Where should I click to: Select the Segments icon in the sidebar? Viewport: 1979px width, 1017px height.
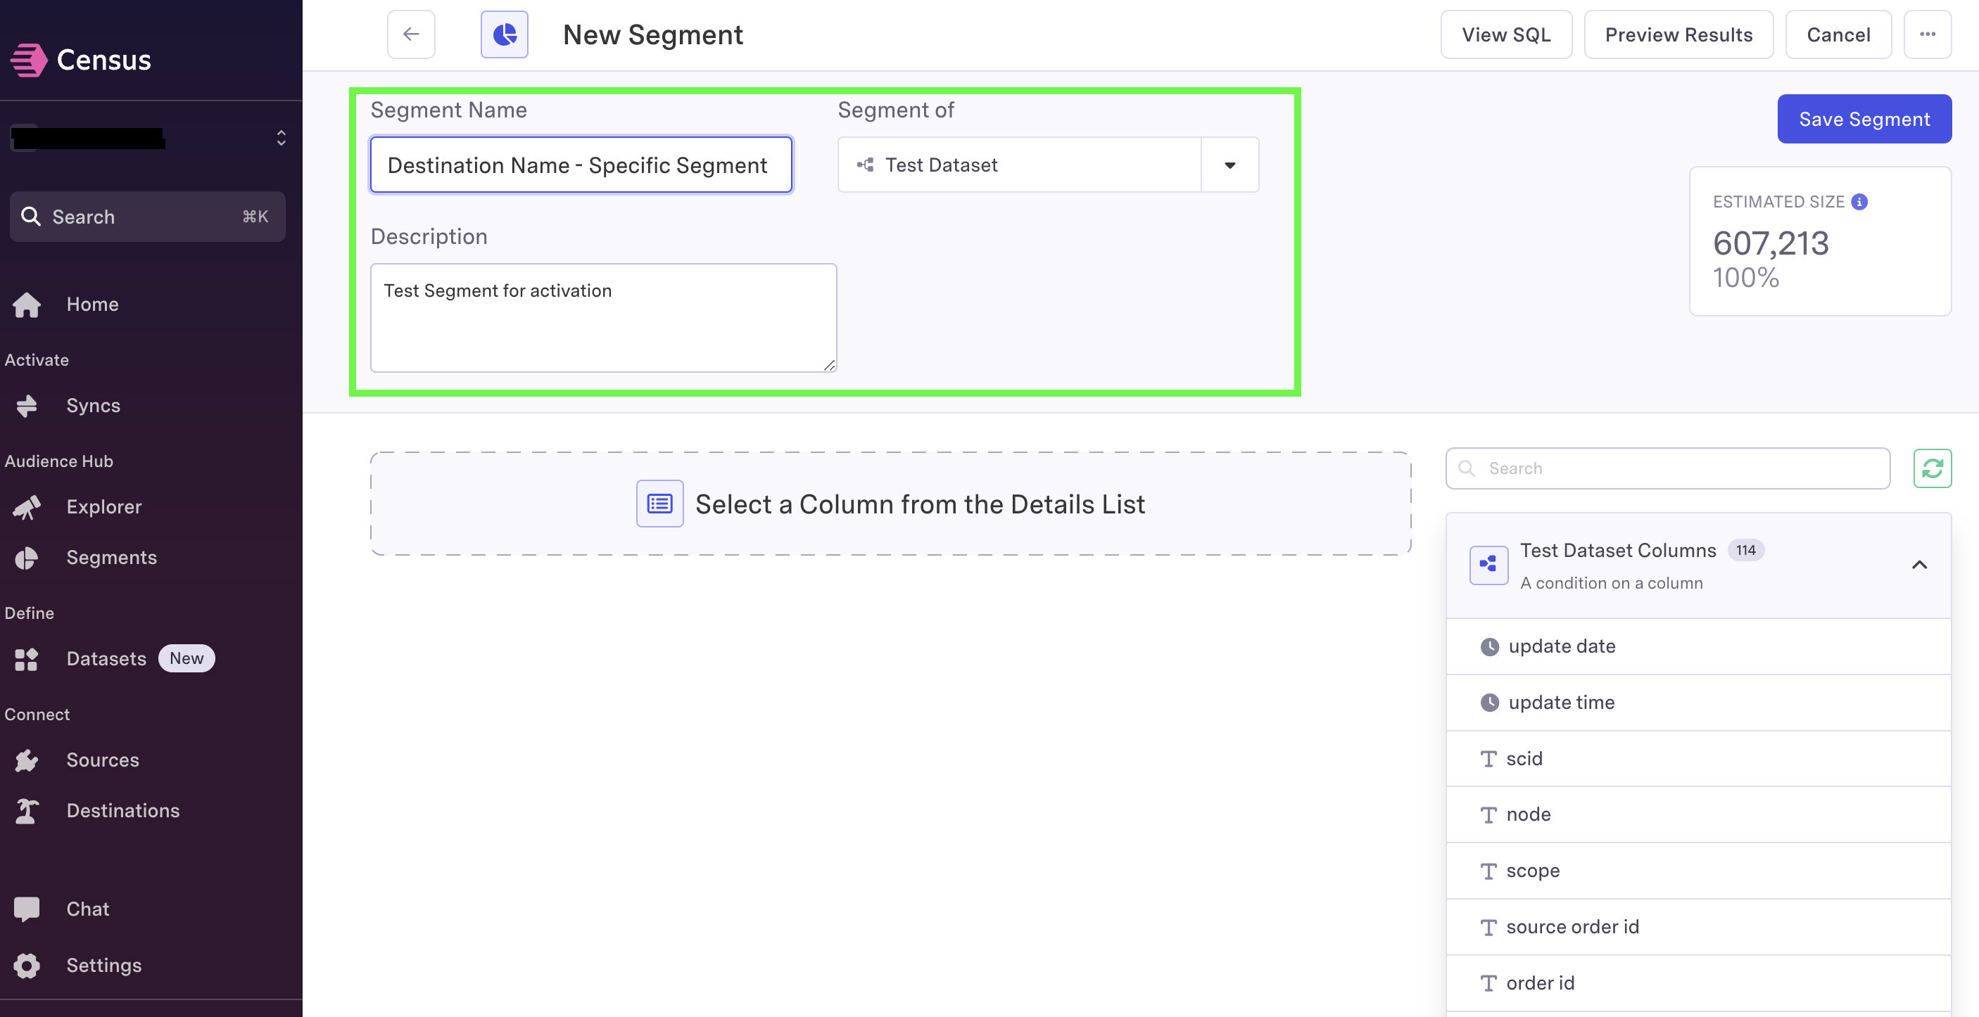tap(26, 558)
